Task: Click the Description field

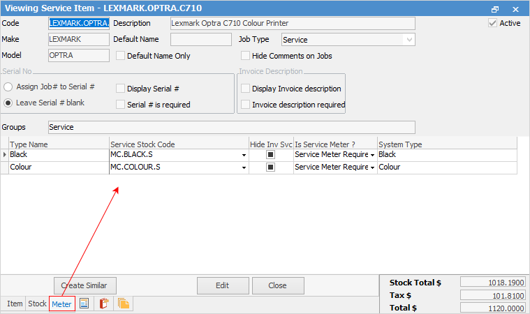Action: 293,23
